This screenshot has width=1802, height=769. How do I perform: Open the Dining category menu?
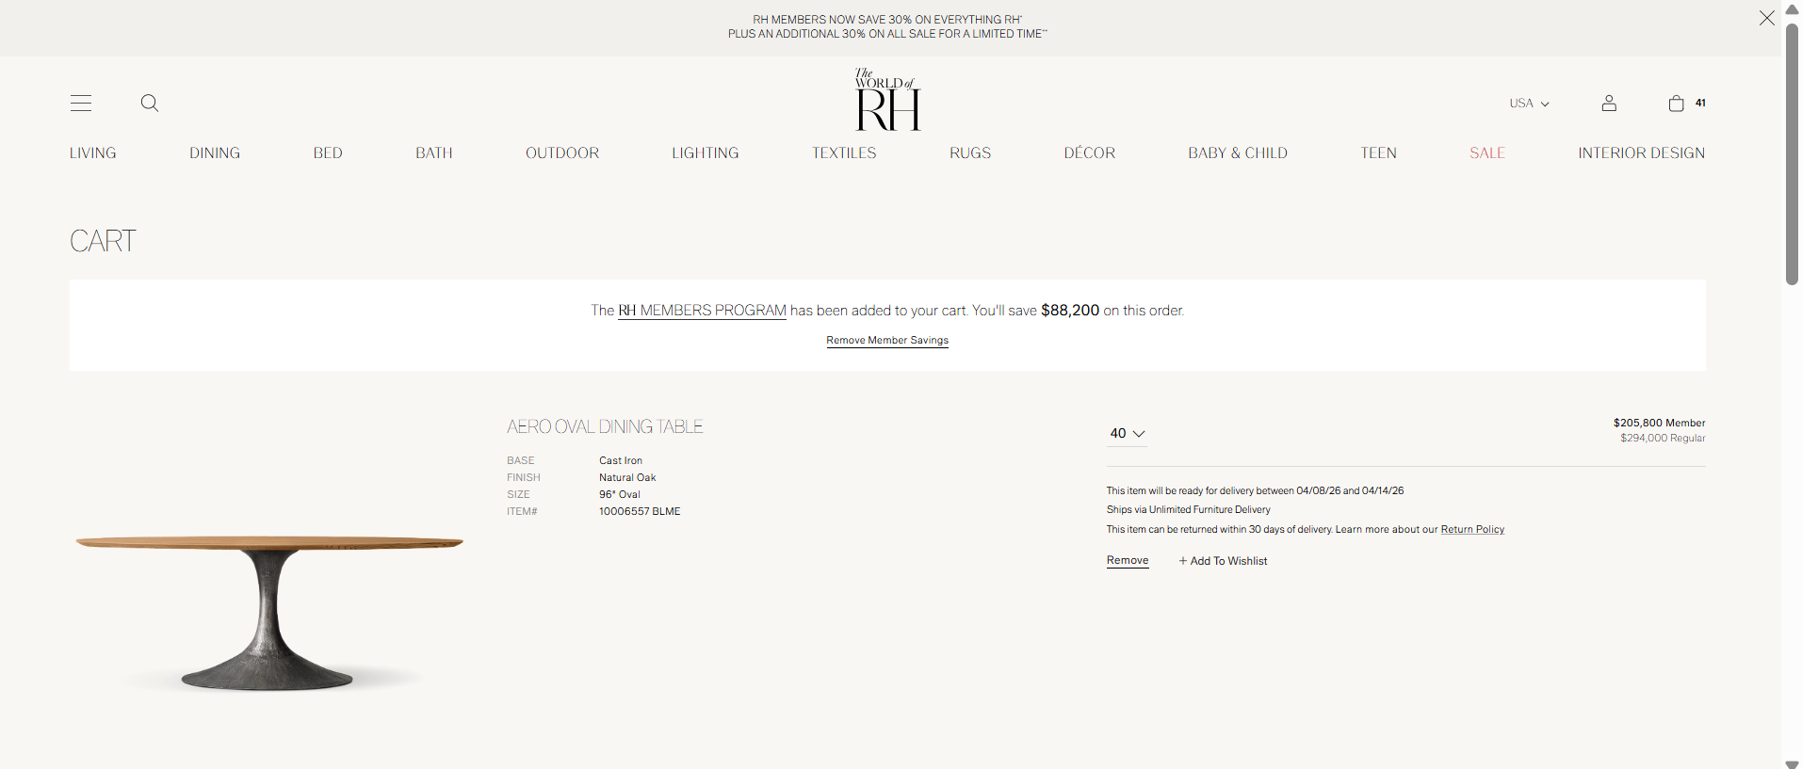click(215, 153)
